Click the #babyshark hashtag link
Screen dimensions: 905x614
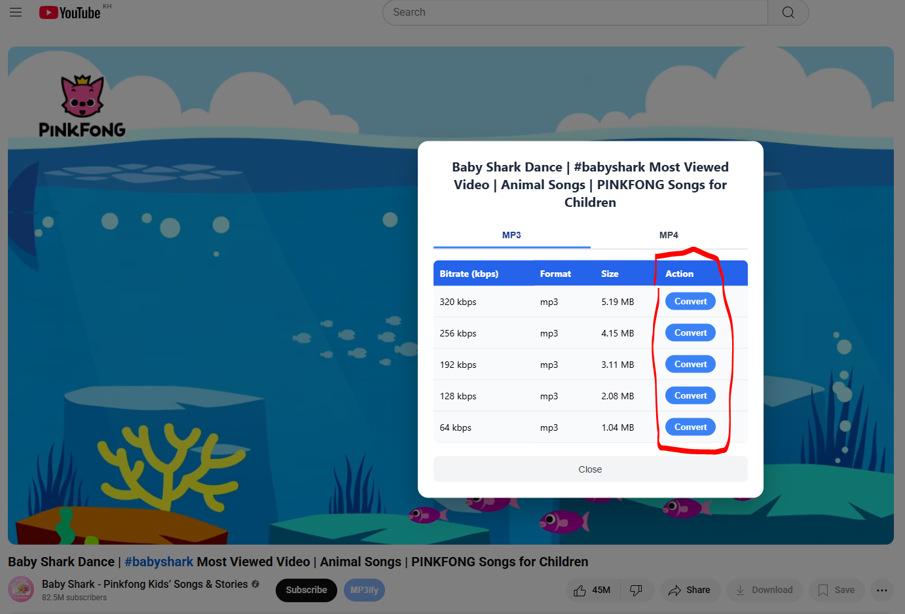pyautogui.click(x=158, y=562)
